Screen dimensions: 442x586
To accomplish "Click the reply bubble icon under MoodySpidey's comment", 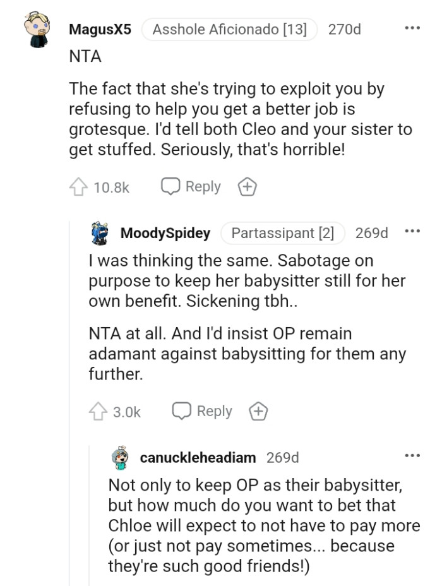I will click(180, 410).
